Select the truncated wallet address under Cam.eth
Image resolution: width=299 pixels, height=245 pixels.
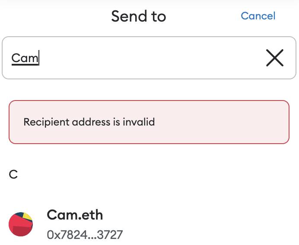pos(85,235)
